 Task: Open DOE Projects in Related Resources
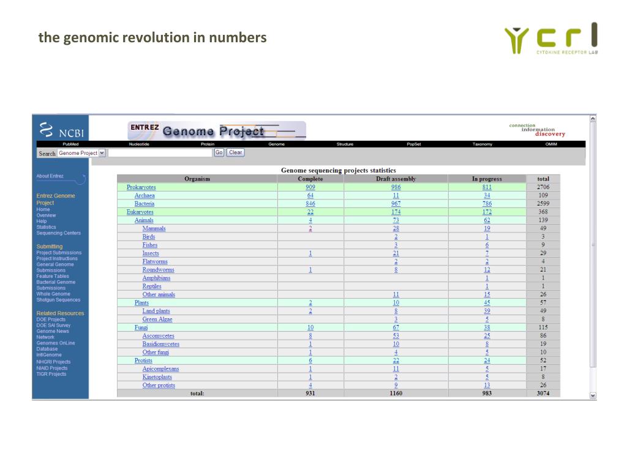tap(51, 319)
